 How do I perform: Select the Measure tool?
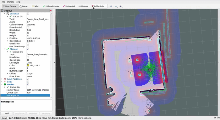83,6
